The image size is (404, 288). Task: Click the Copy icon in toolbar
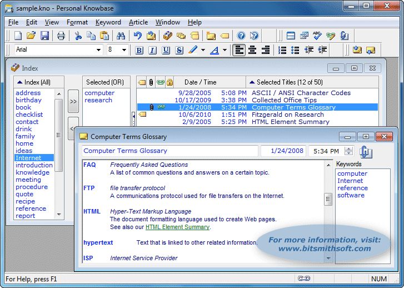[x=91, y=36]
